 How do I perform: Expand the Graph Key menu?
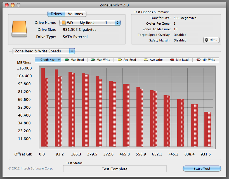click(x=48, y=60)
